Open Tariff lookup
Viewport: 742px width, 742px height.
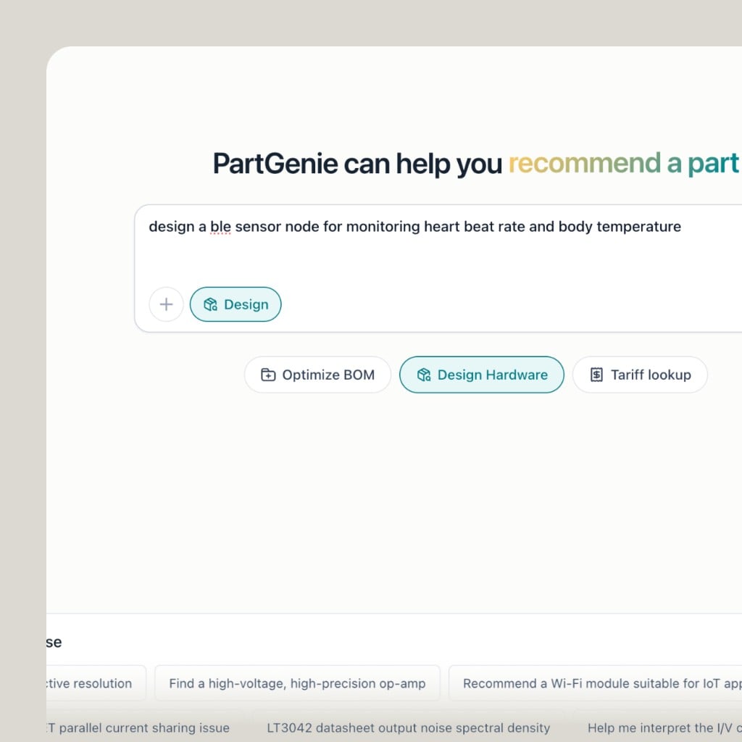(641, 375)
